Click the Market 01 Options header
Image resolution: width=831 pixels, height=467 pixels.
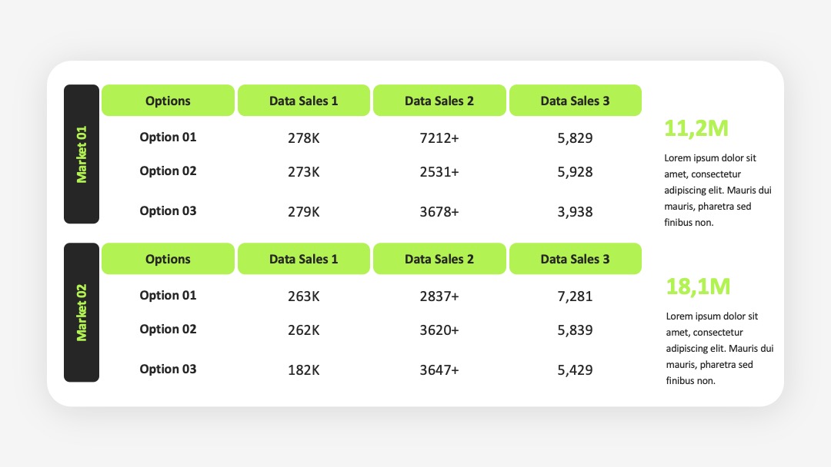168,101
